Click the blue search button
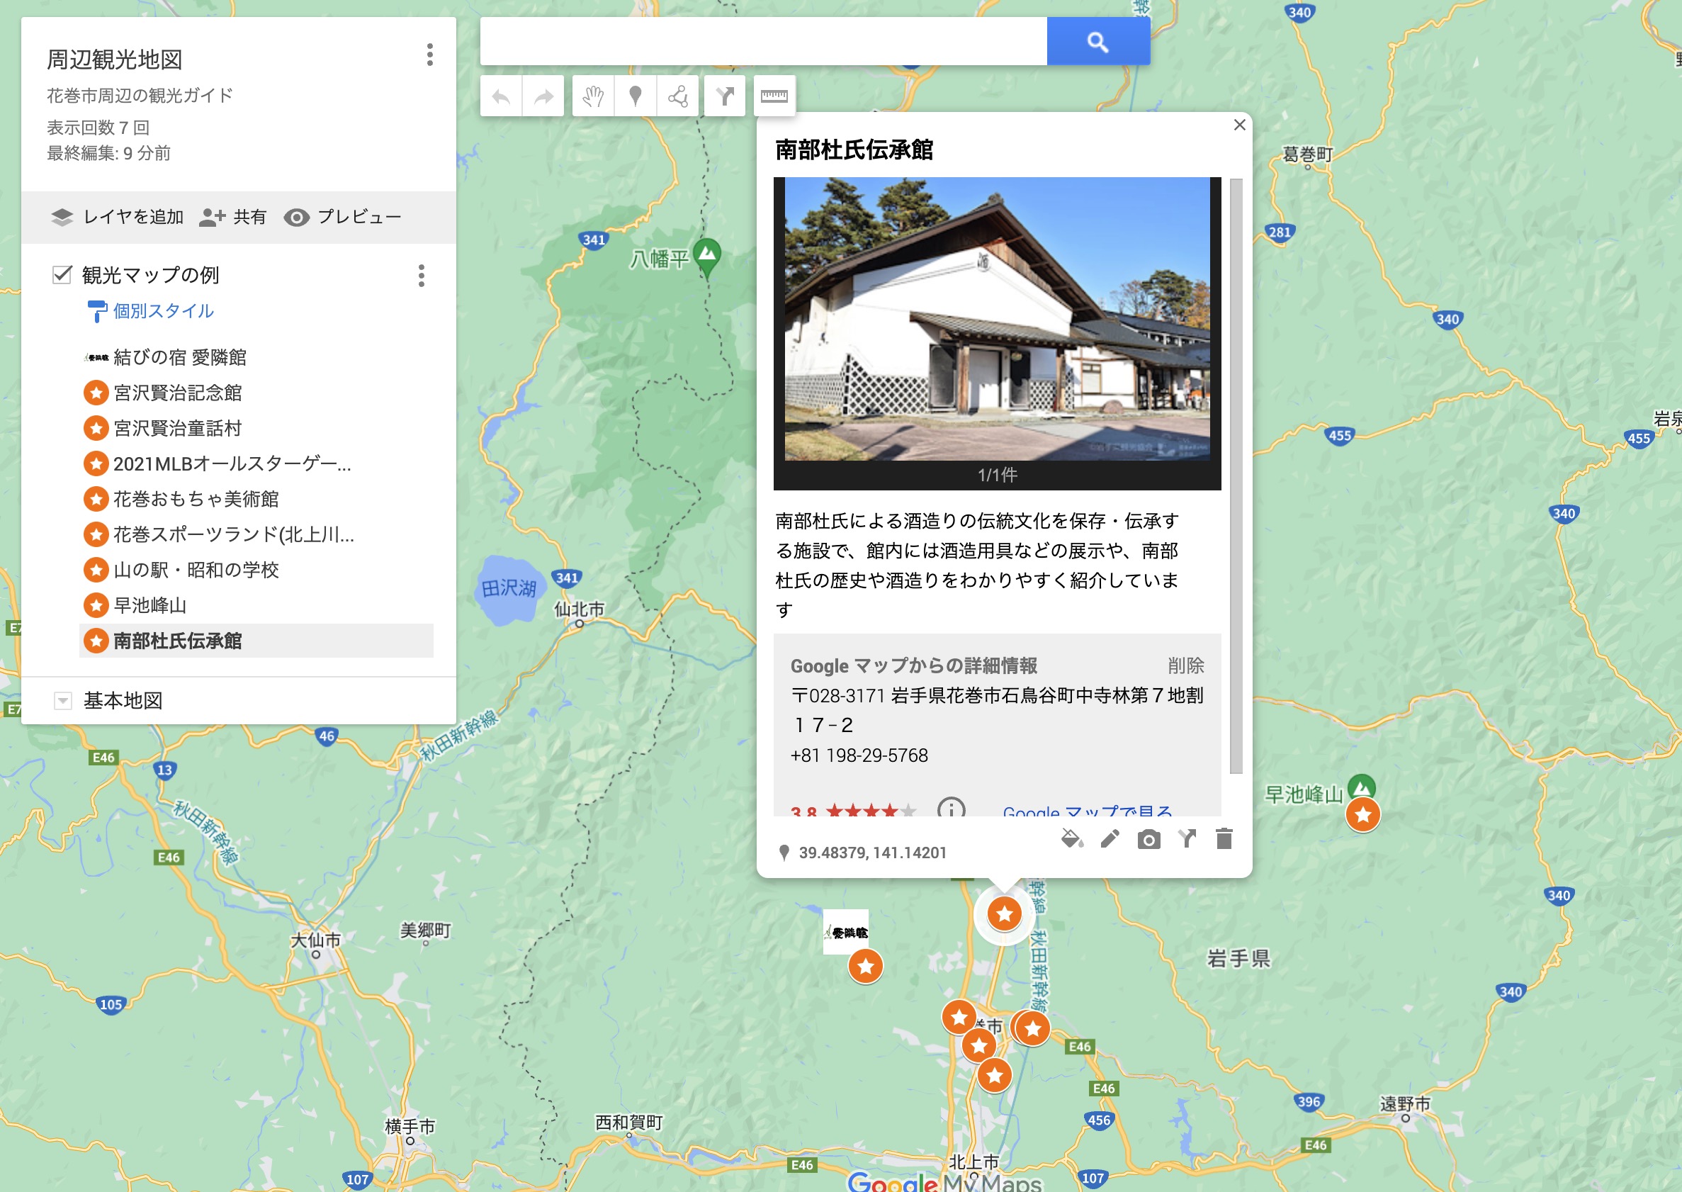Image resolution: width=1682 pixels, height=1192 pixels. tap(1098, 41)
